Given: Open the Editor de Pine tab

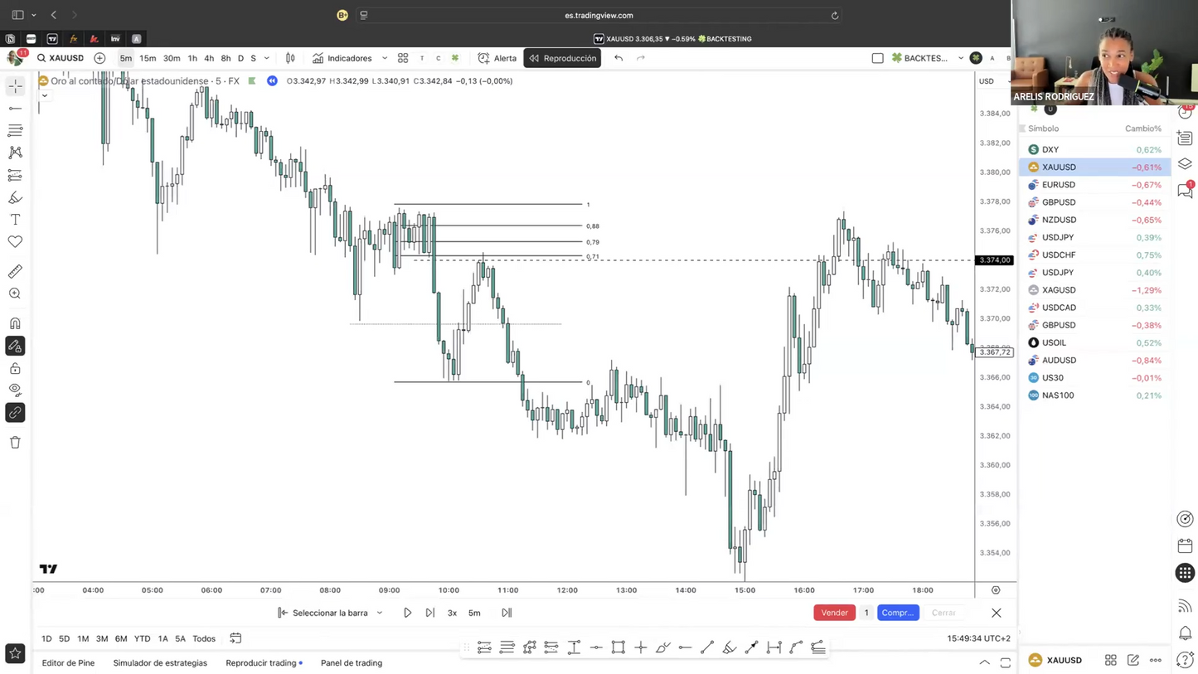Looking at the screenshot, I should 68,662.
